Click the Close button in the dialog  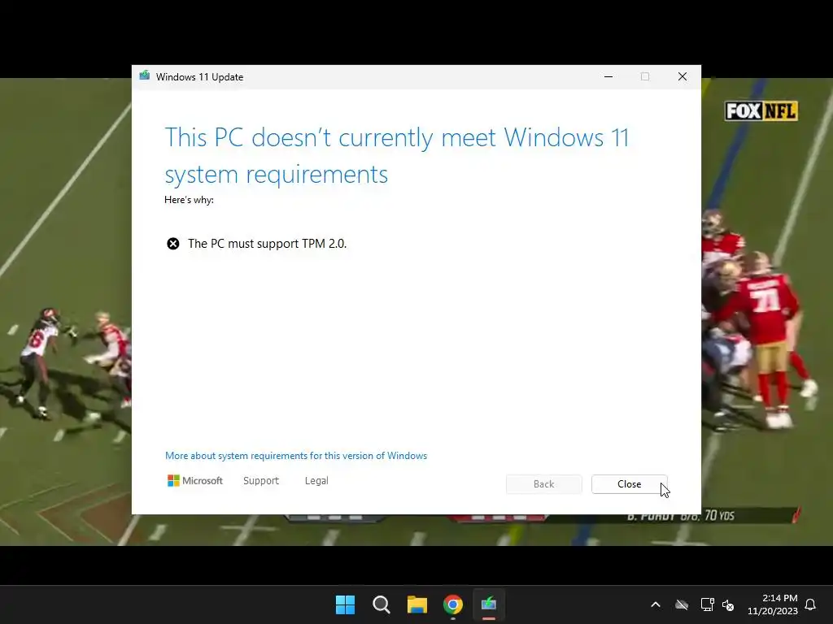point(629,484)
